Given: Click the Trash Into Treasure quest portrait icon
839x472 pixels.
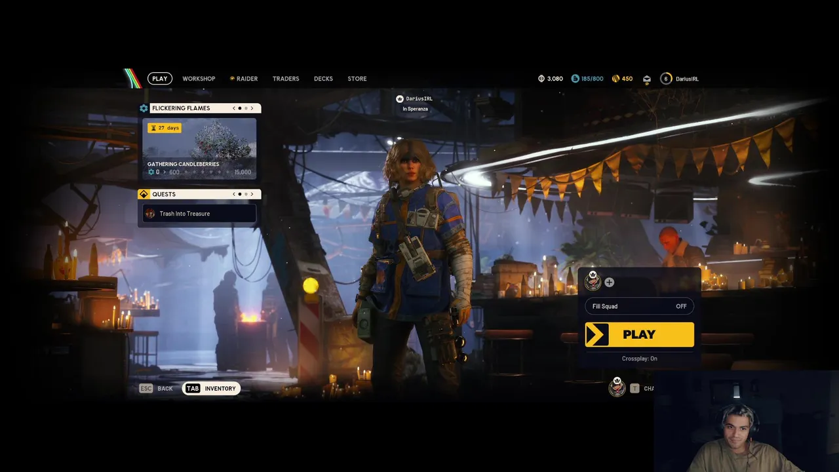Looking at the screenshot, I should (150, 214).
